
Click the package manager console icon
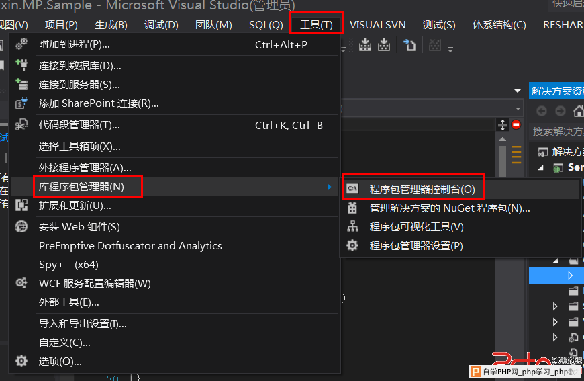point(352,189)
